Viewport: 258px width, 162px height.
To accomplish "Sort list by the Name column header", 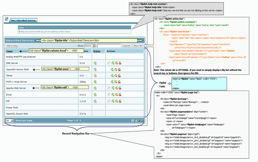I will coord(9,51).
